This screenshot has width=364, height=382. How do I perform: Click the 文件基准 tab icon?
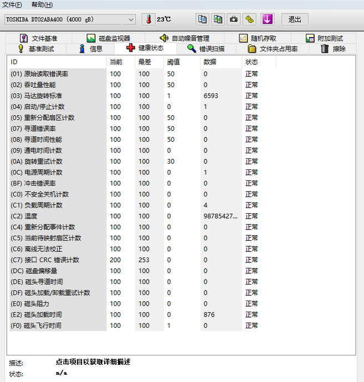coord(24,38)
